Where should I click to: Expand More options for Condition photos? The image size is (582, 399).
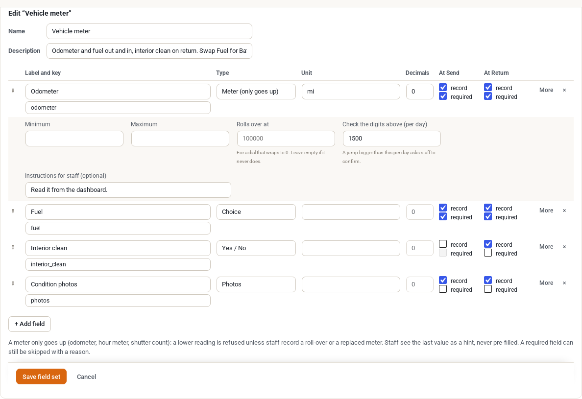click(546, 283)
